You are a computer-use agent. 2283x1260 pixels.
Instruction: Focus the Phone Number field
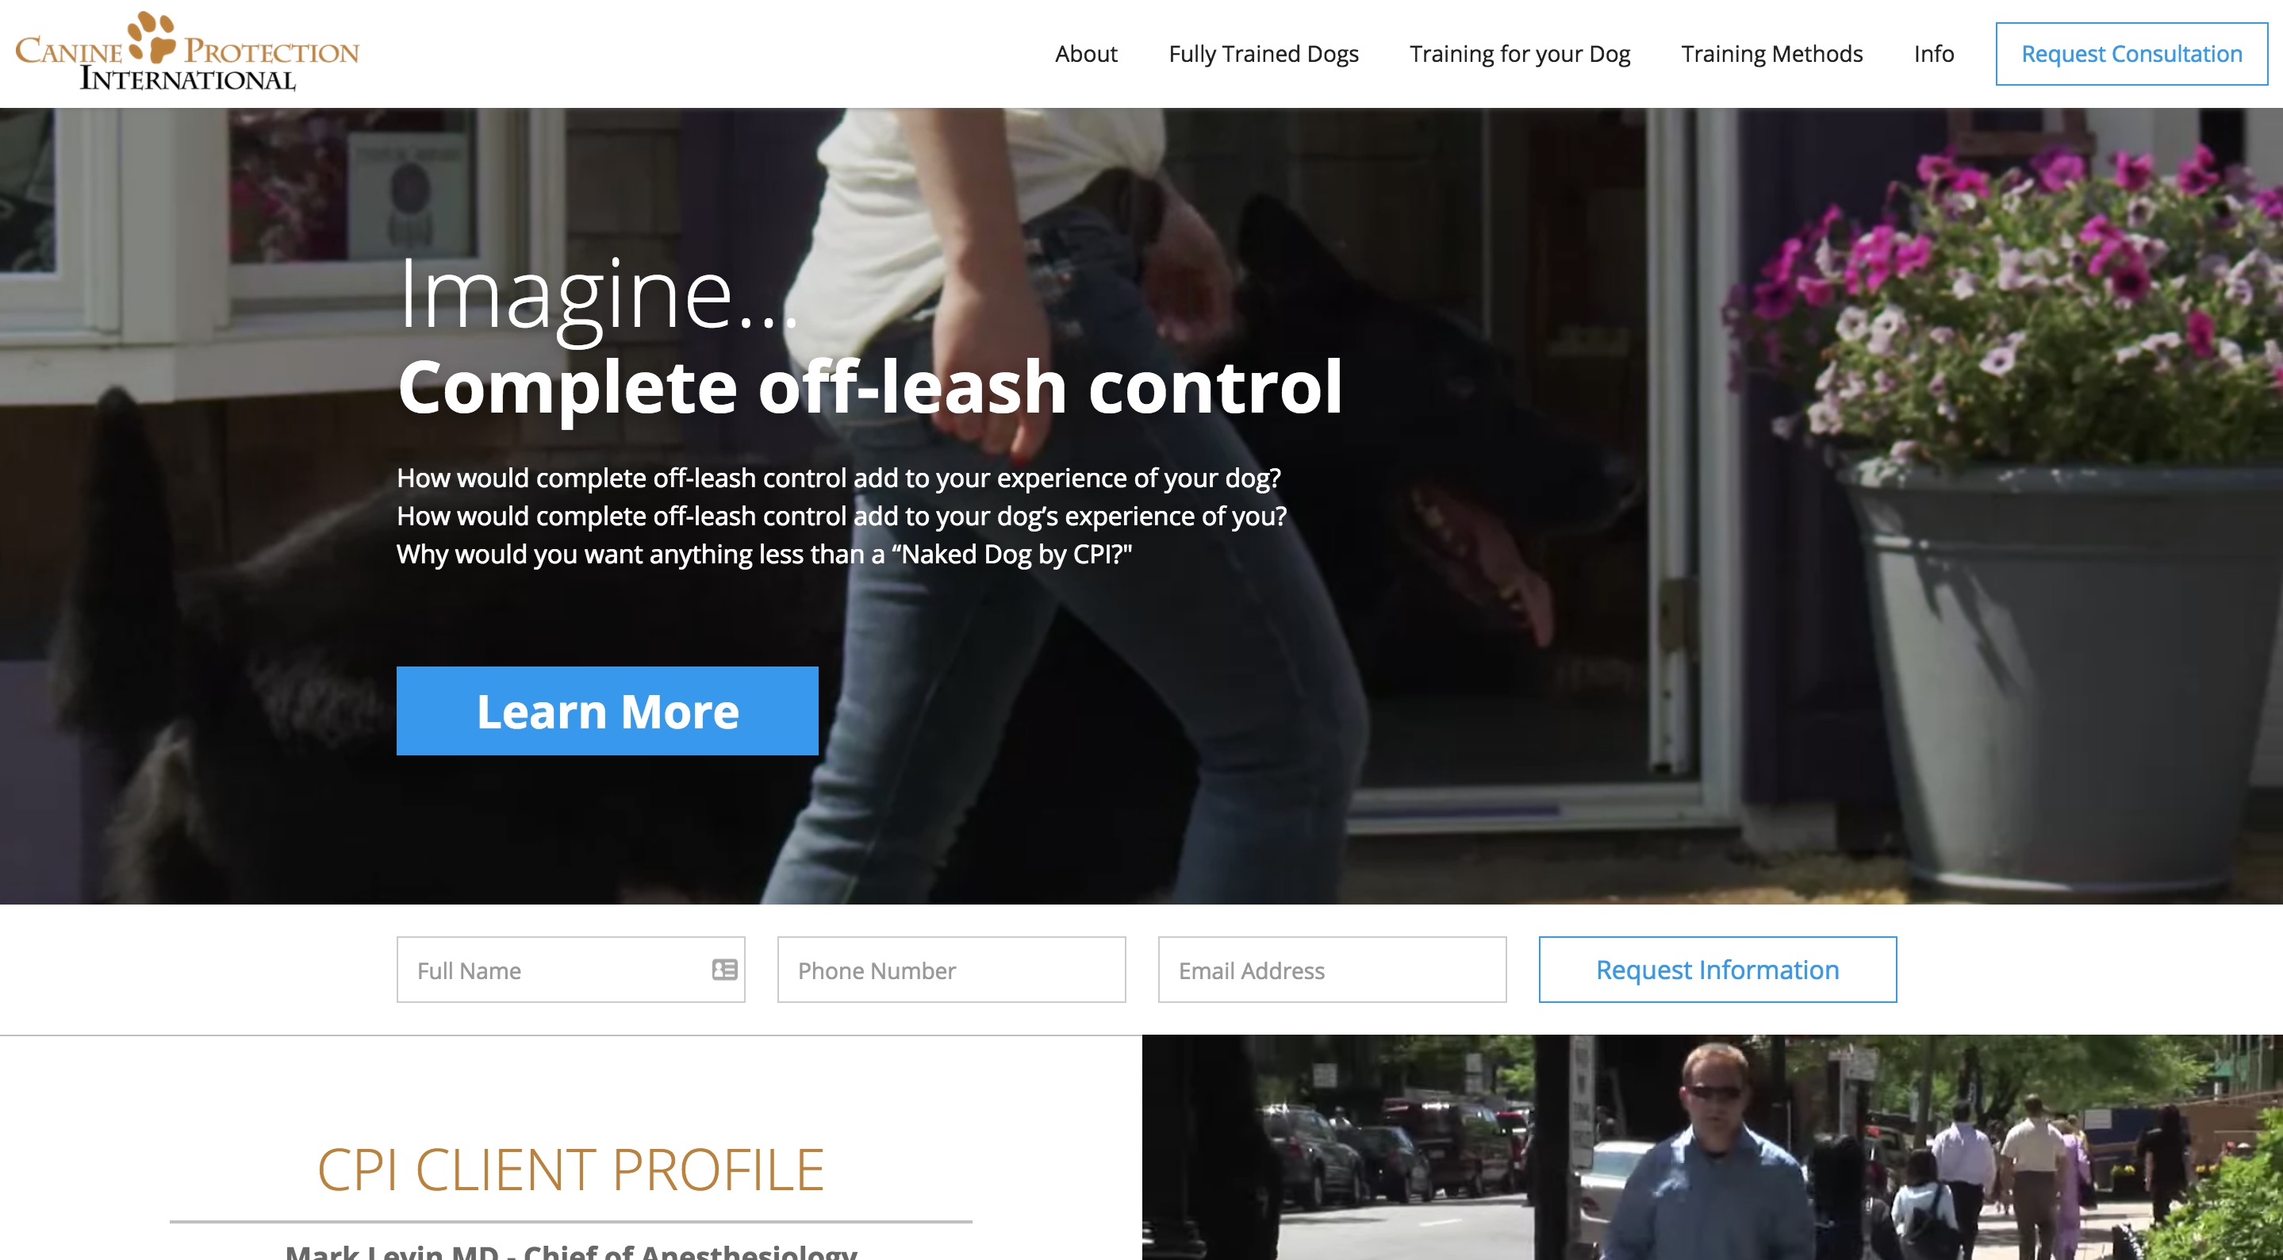[x=951, y=969]
